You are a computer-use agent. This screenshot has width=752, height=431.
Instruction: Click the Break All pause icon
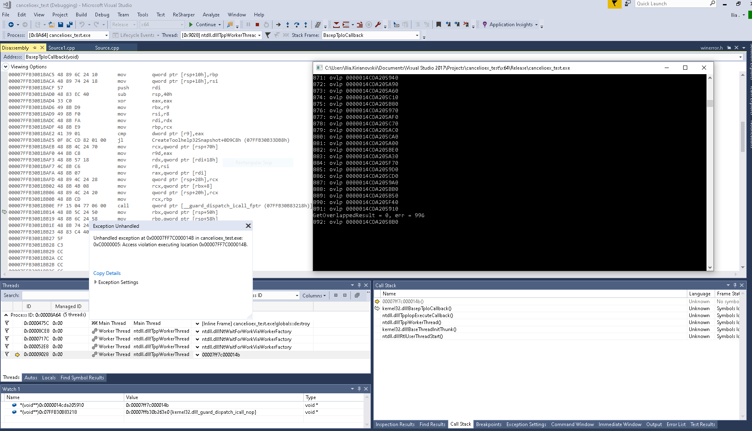click(x=248, y=25)
